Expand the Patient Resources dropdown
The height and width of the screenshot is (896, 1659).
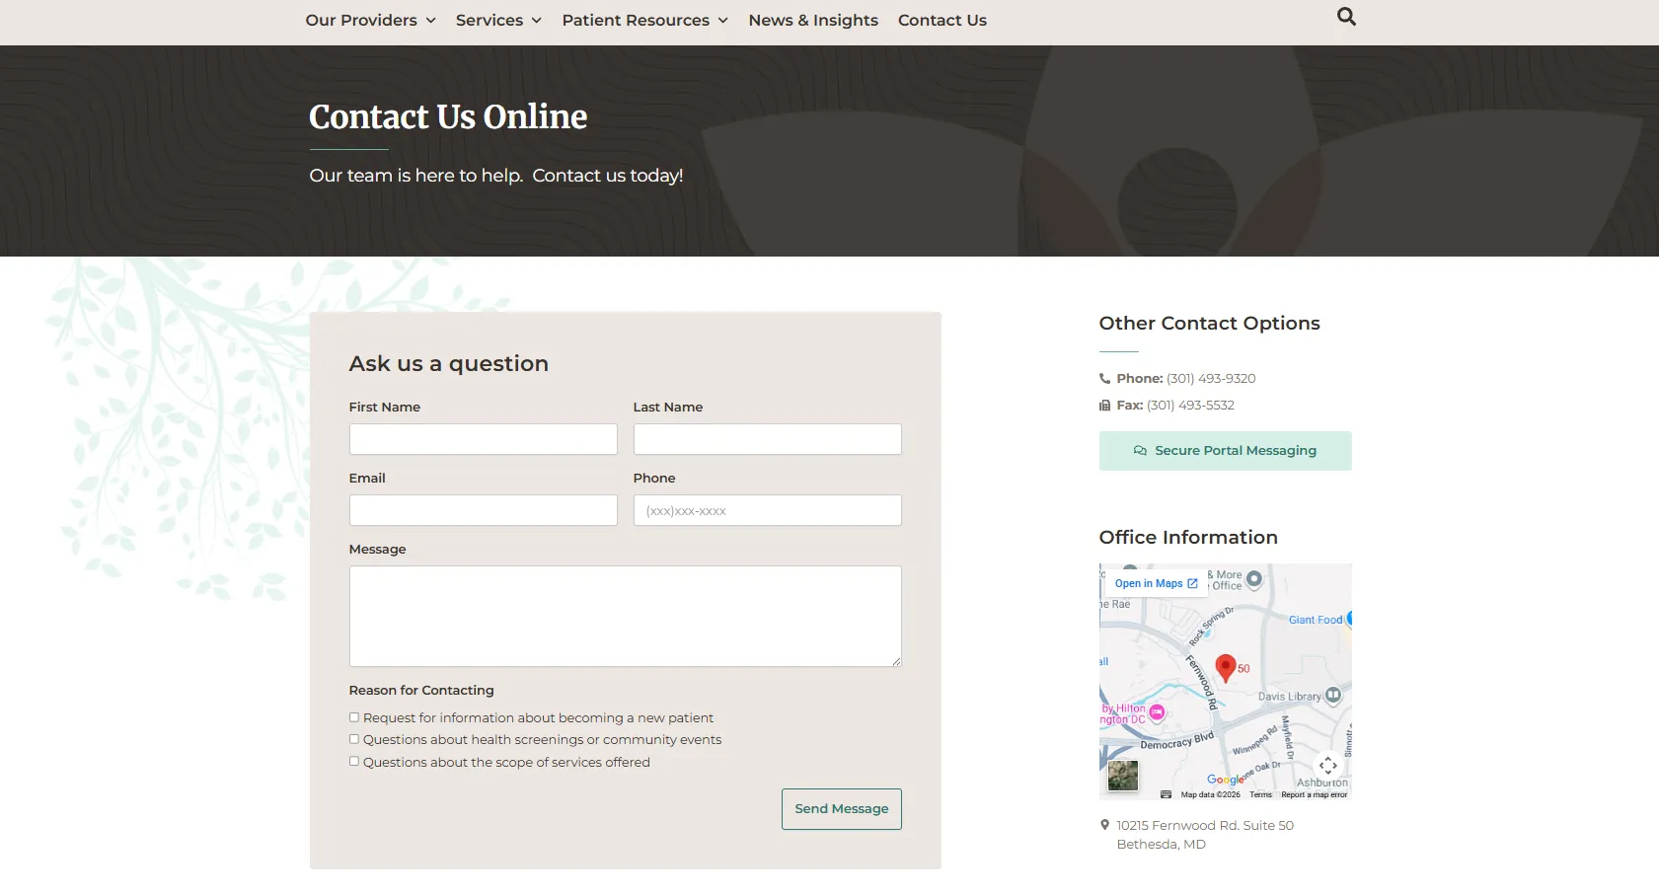pos(644,20)
